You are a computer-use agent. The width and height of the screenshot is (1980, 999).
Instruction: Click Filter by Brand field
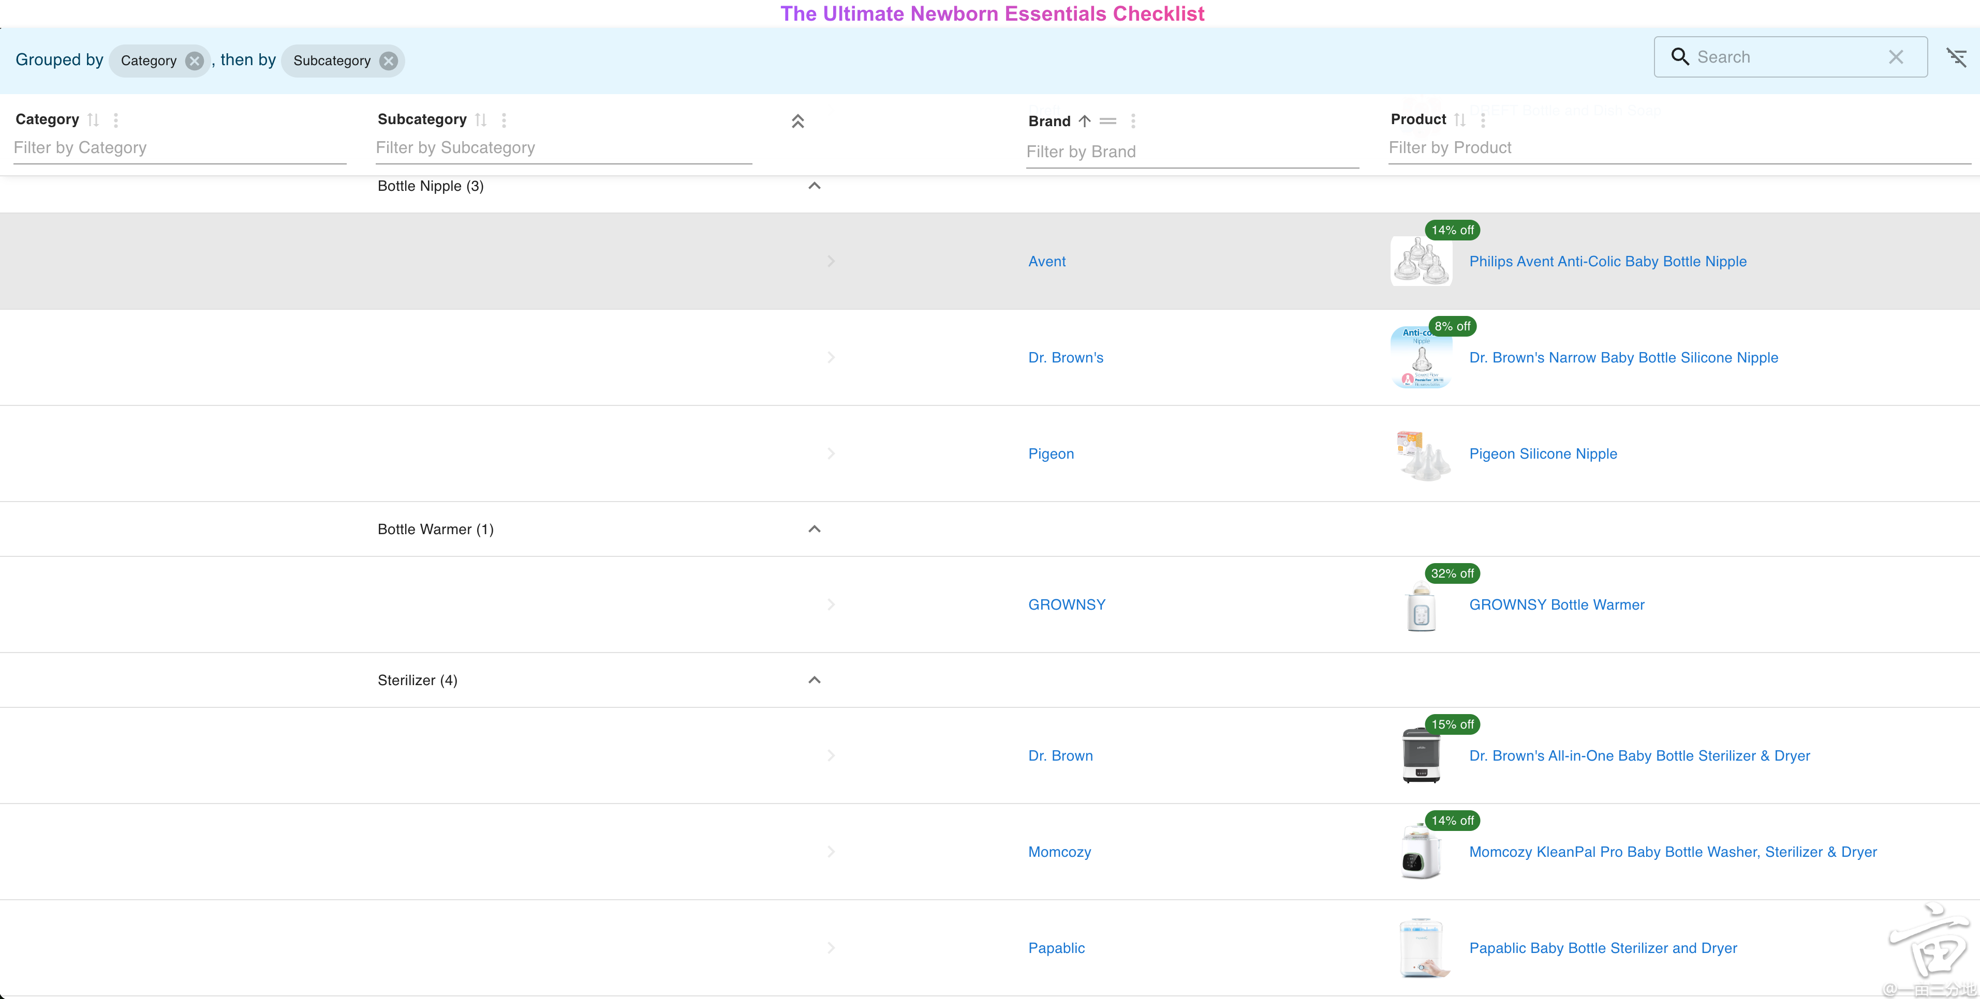click(x=1192, y=152)
